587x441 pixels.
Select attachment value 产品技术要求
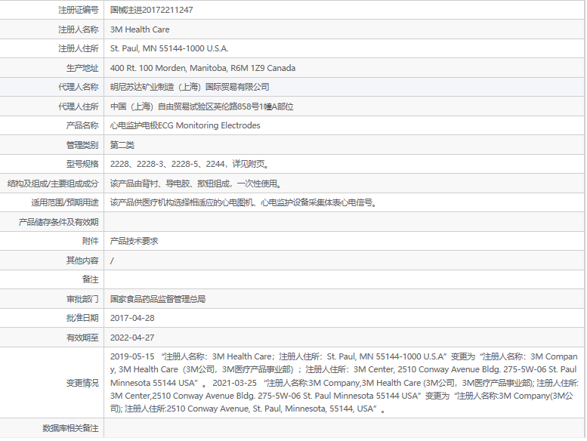pyautogui.click(x=134, y=241)
